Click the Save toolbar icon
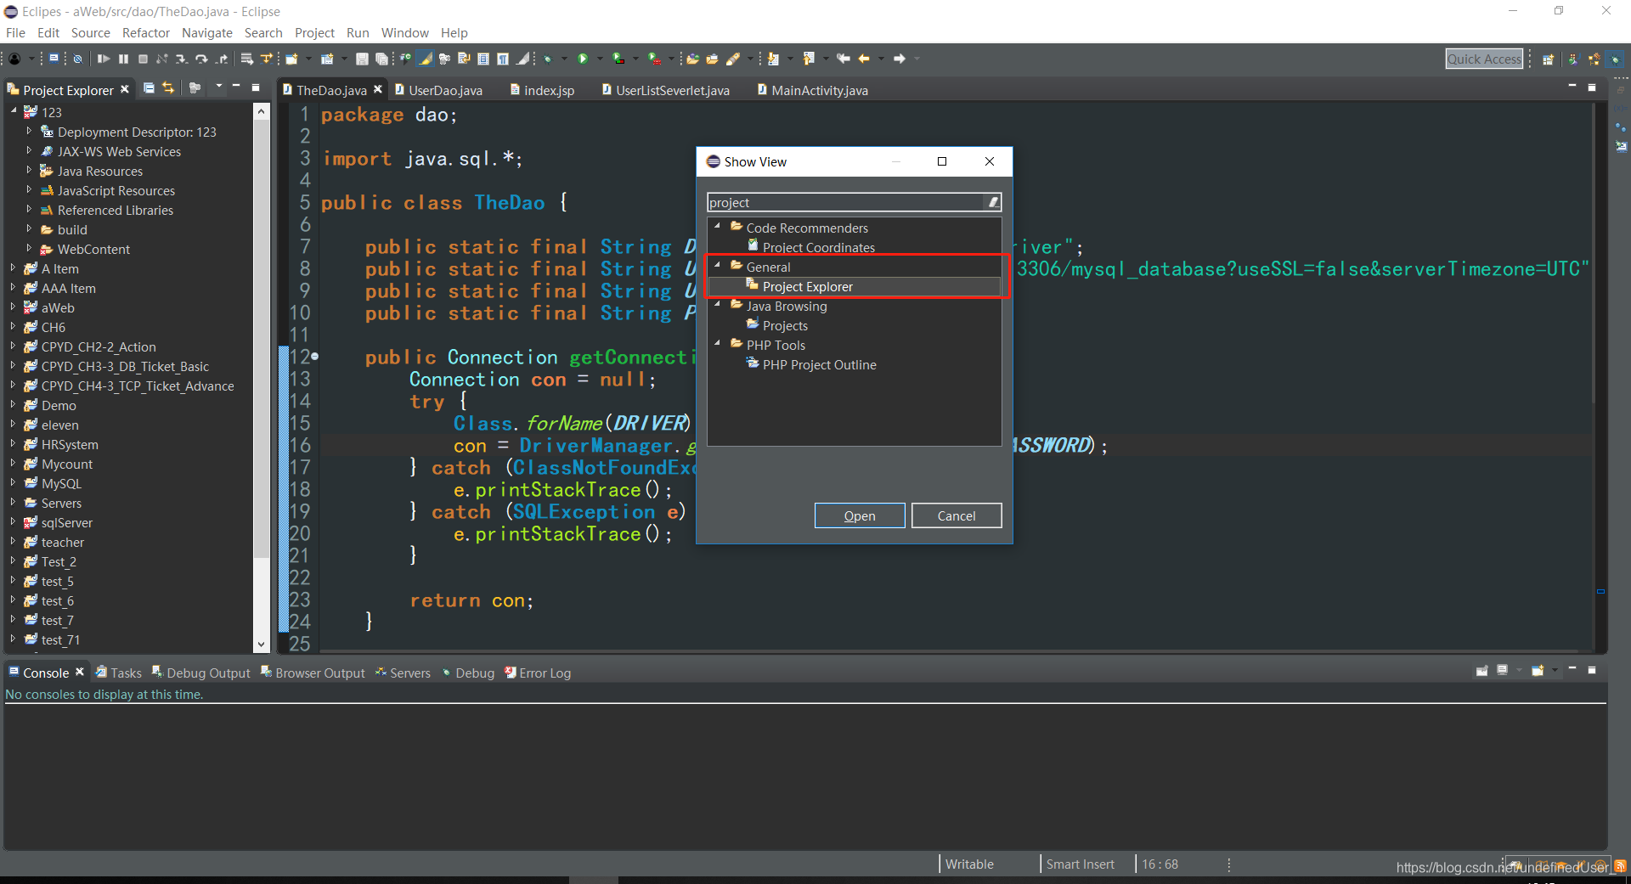Viewport: 1631px width, 884px height. tap(362, 59)
